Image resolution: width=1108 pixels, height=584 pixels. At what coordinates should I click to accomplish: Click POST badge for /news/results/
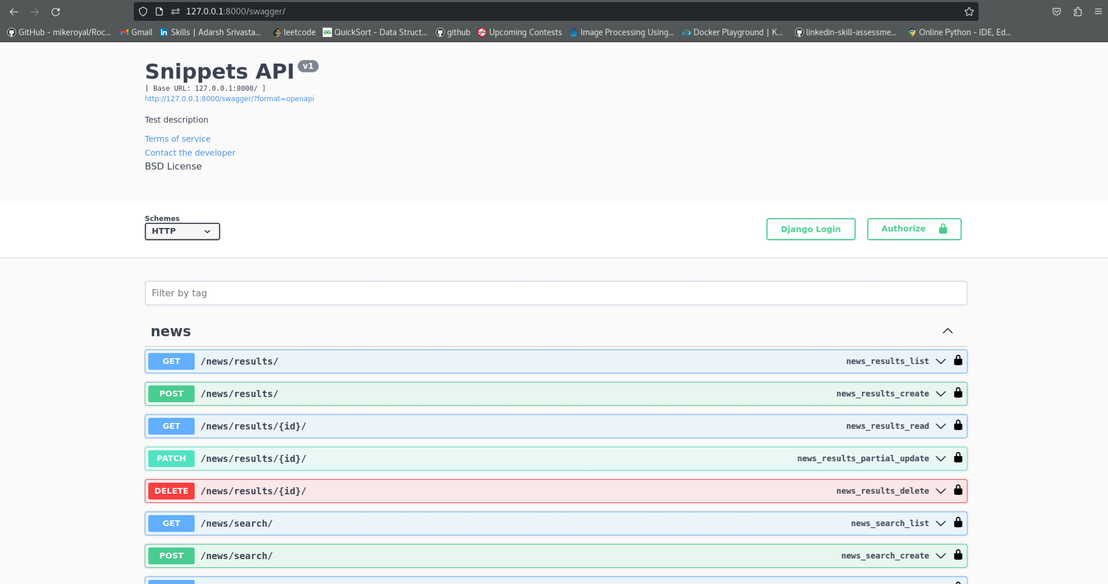pyautogui.click(x=171, y=394)
